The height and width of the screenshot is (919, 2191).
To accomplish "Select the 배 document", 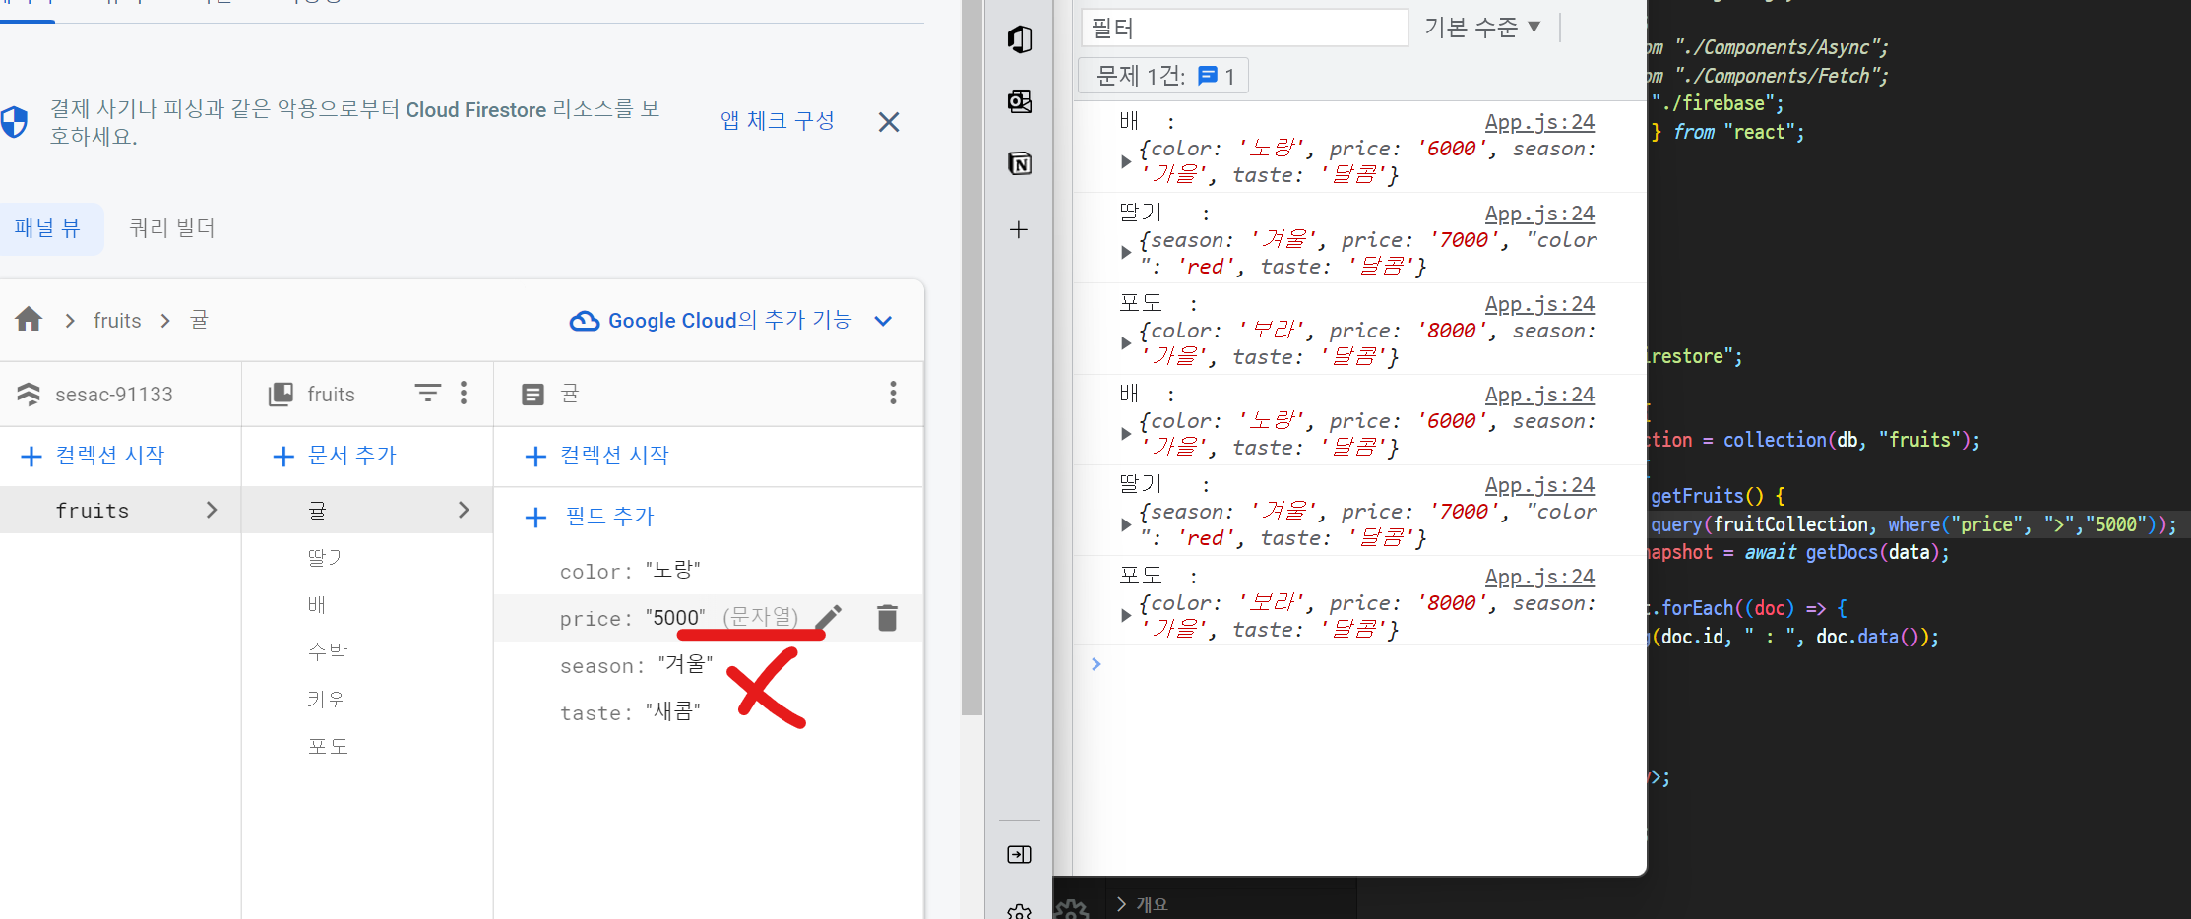I will [317, 604].
